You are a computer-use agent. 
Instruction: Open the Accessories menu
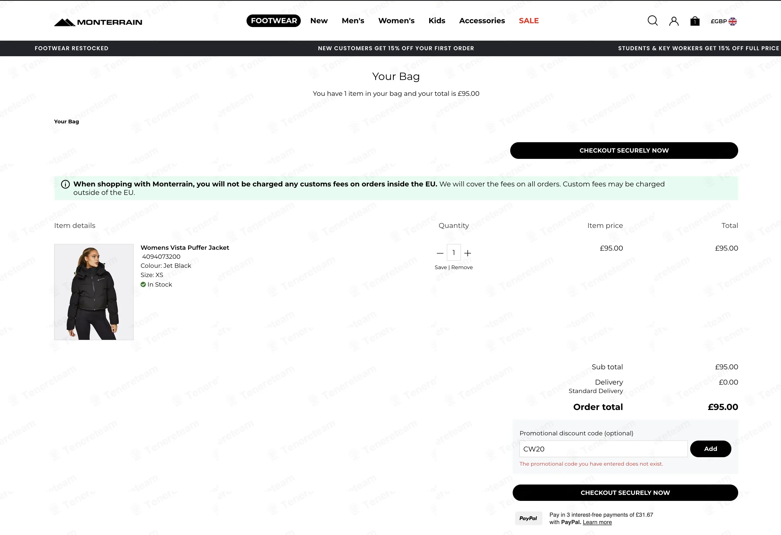click(482, 21)
